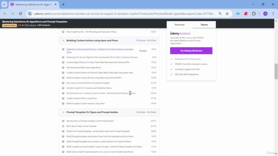Click the Highest Rated badge
The image size is (278, 156).
coord(10,26)
